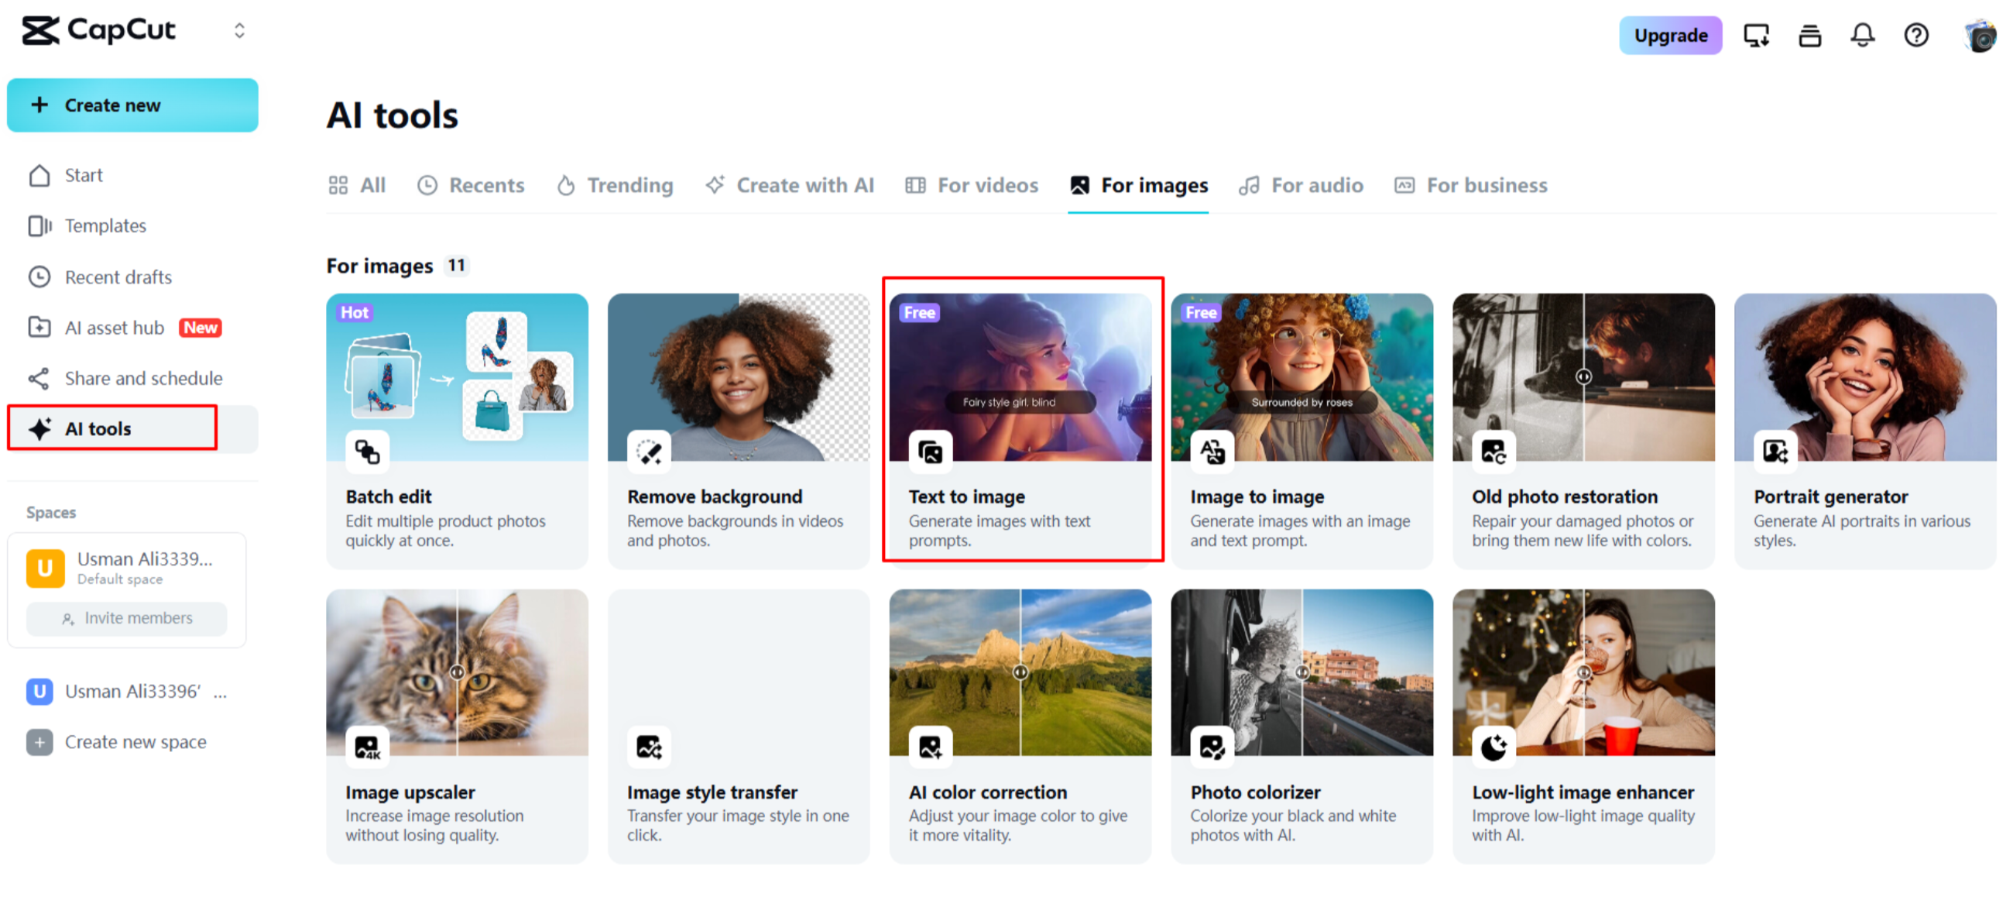
Task: Select the AI tools sparkle icon
Action: pos(39,428)
